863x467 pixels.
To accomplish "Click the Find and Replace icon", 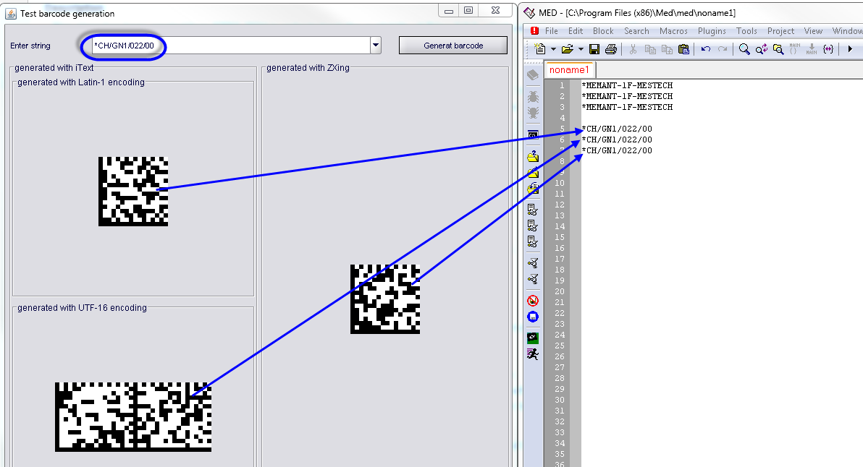I will pyautogui.click(x=761, y=49).
